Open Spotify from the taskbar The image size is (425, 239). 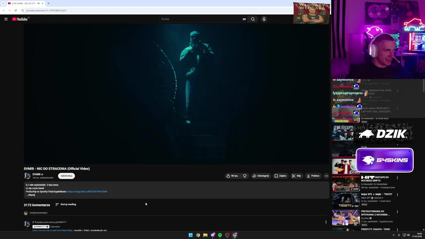pos(220,235)
